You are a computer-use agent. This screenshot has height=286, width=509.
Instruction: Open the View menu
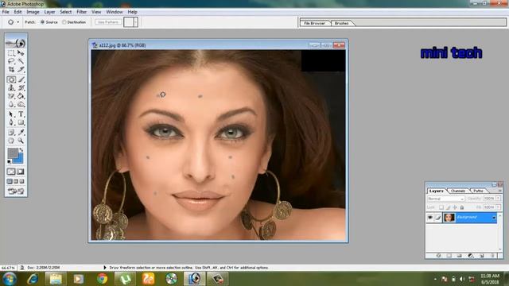96,12
